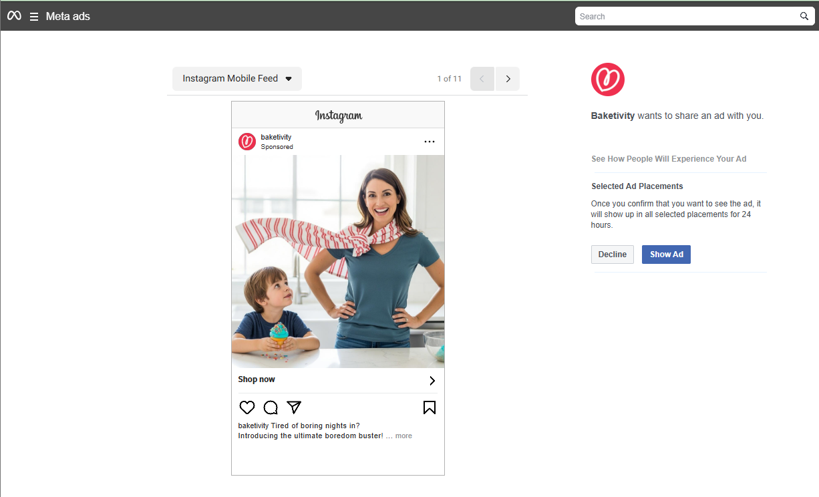This screenshot has height=497, width=819.
Task: Click the Instagram wordmark in the preview
Action: click(x=339, y=116)
